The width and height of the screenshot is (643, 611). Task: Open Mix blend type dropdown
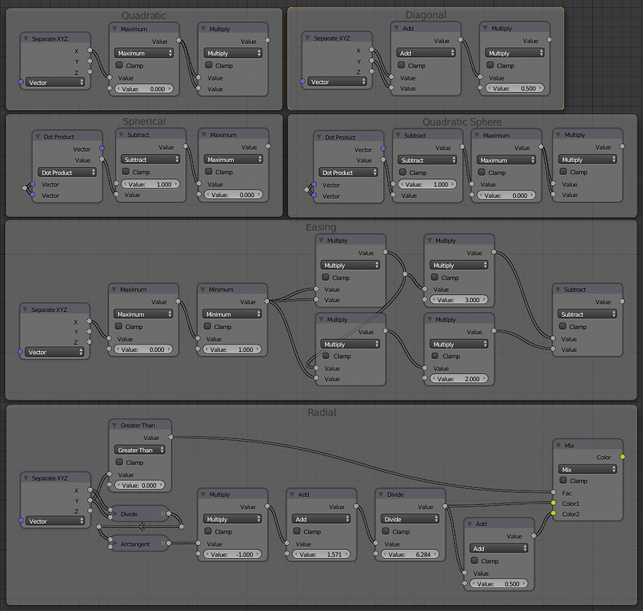588,469
